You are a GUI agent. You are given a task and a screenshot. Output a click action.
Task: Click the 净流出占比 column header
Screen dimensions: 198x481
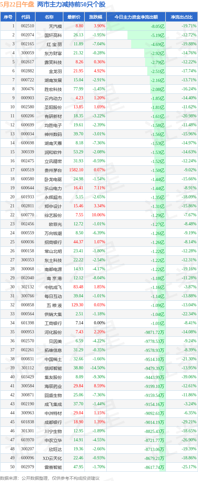(182, 17)
